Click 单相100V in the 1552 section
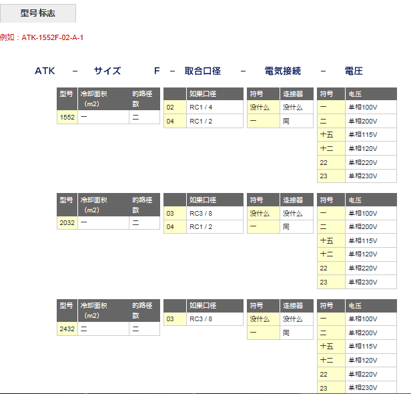 [x=371, y=107]
